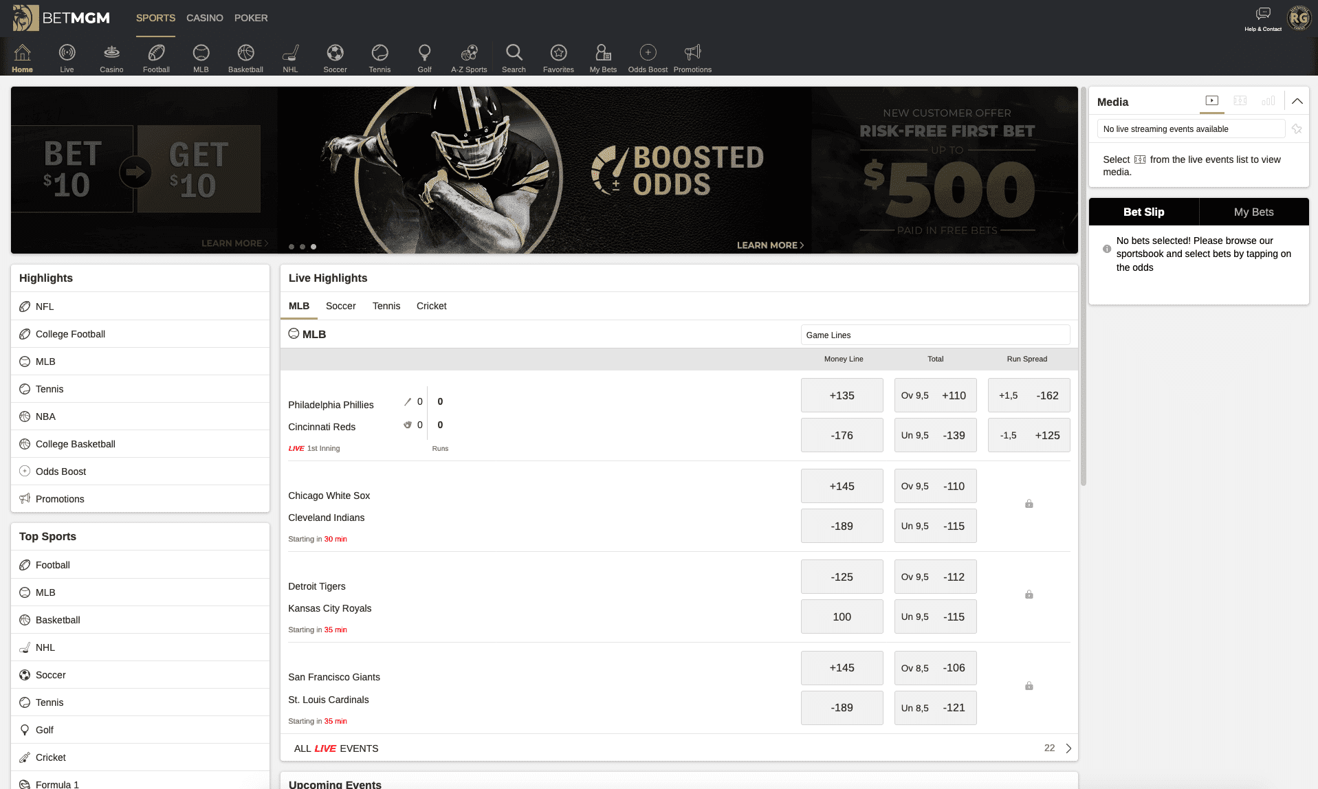
Task: Open Cricket in Top Sports
Action: (x=140, y=757)
